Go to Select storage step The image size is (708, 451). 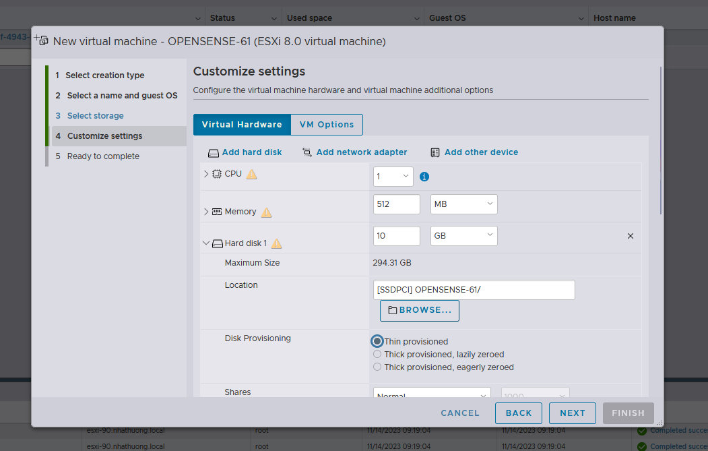(x=95, y=116)
